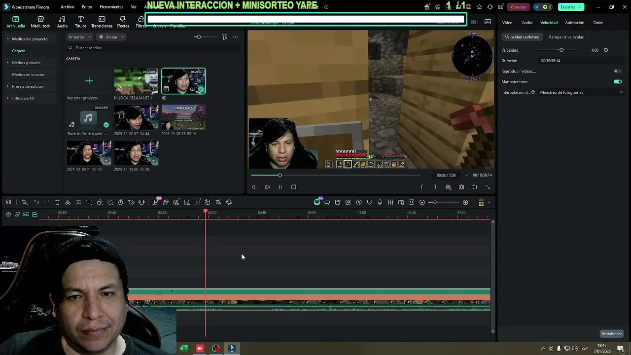Select the Arch...edia media tab
This screenshot has height=355, width=631.
(x=15, y=22)
